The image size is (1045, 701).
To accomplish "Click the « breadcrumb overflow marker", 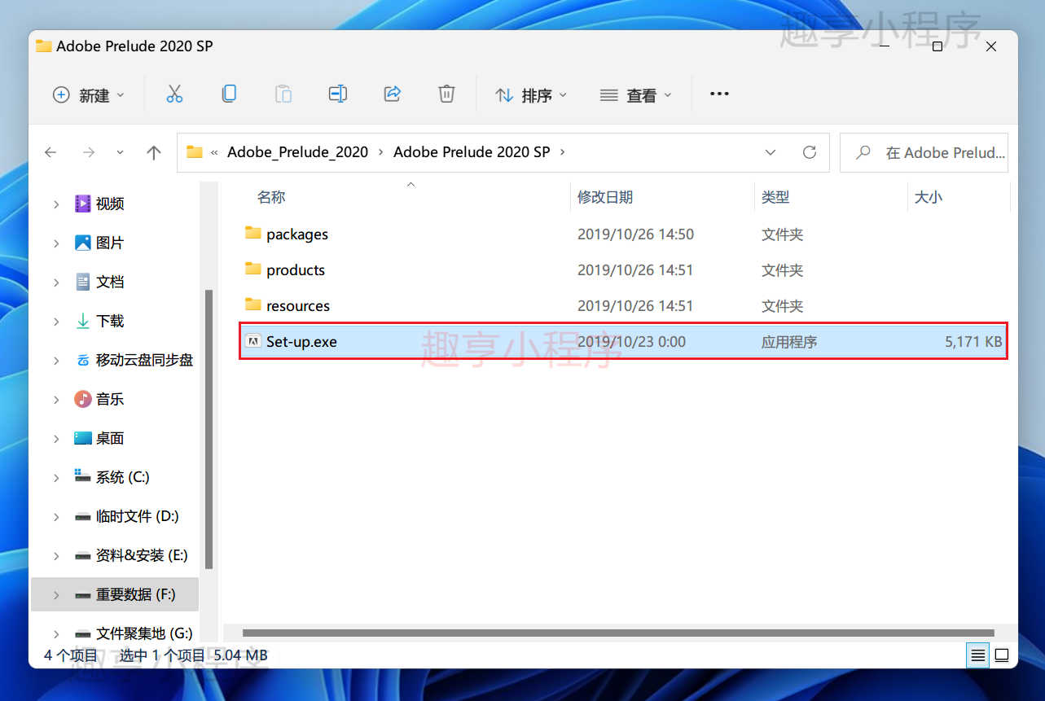I will pyautogui.click(x=214, y=152).
